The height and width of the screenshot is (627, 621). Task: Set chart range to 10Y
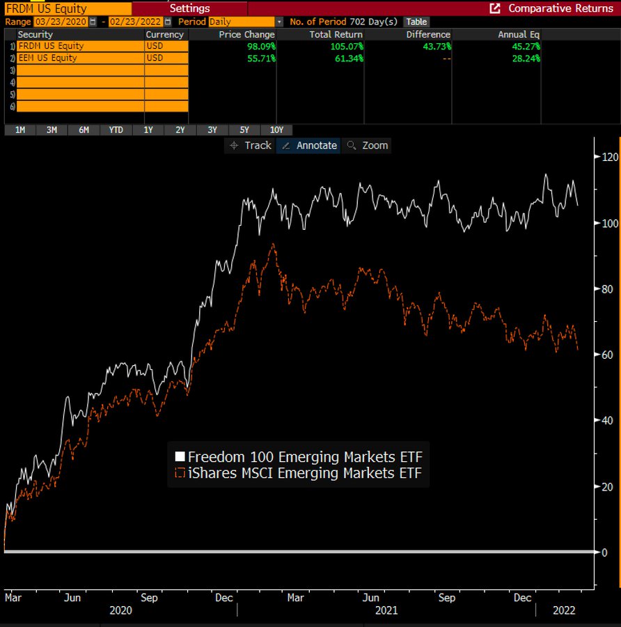[x=276, y=130]
